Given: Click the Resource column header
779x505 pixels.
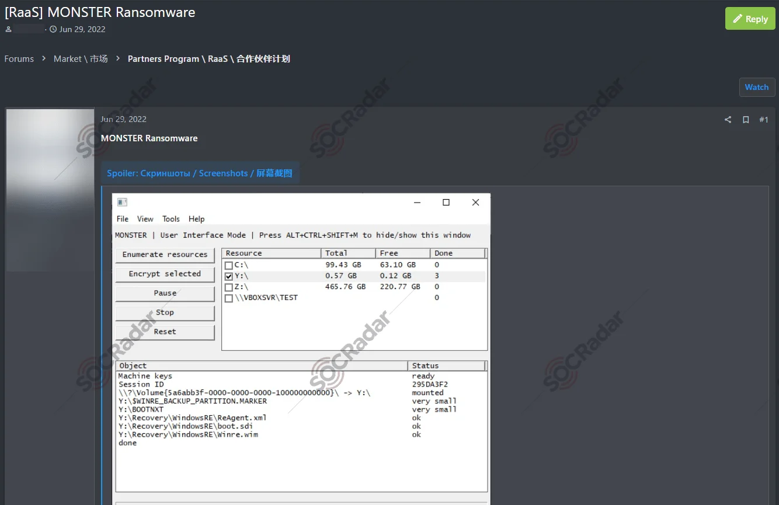Looking at the screenshot, I should point(272,253).
